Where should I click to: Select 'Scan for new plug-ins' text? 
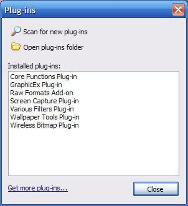tap(55, 32)
